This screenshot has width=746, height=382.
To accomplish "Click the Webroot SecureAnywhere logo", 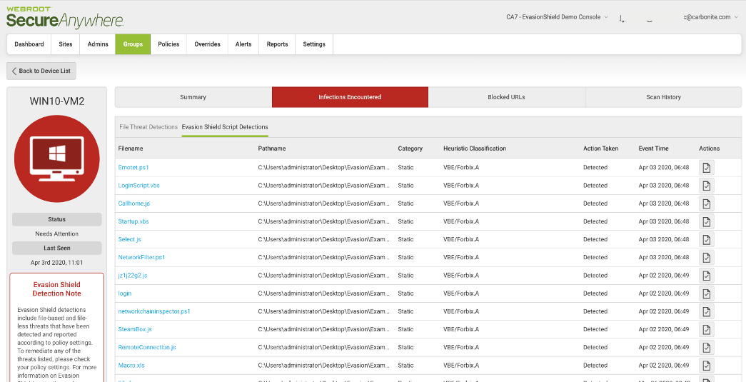I will click(65, 17).
